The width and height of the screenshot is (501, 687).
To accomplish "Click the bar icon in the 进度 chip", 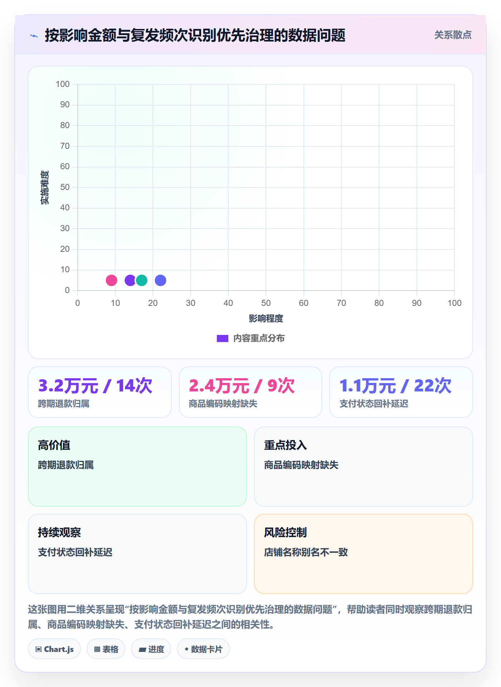I will (142, 650).
